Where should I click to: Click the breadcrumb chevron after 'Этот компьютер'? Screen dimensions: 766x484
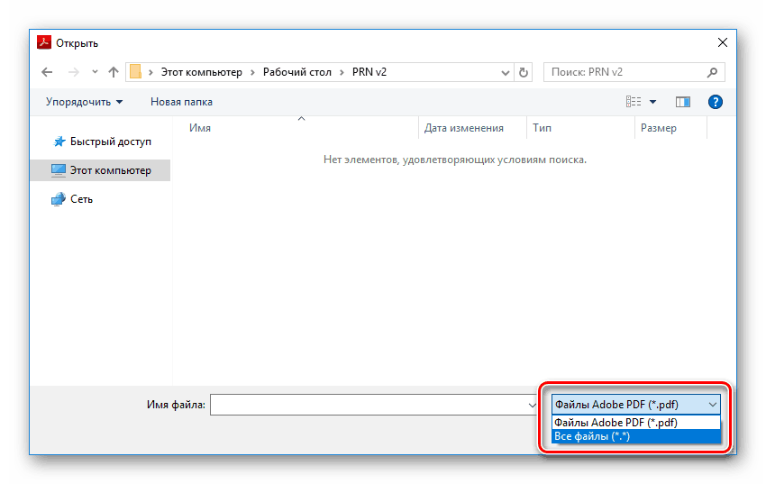coord(252,72)
